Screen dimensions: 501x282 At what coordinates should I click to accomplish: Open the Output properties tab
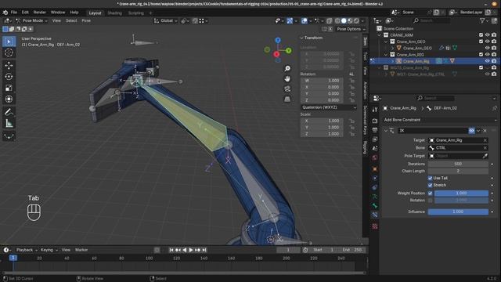pyautogui.click(x=375, y=130)
